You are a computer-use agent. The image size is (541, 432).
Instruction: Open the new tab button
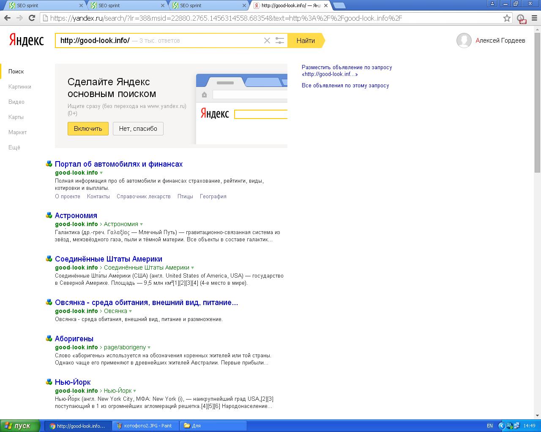pyautogui.click(x=339, y=5)
